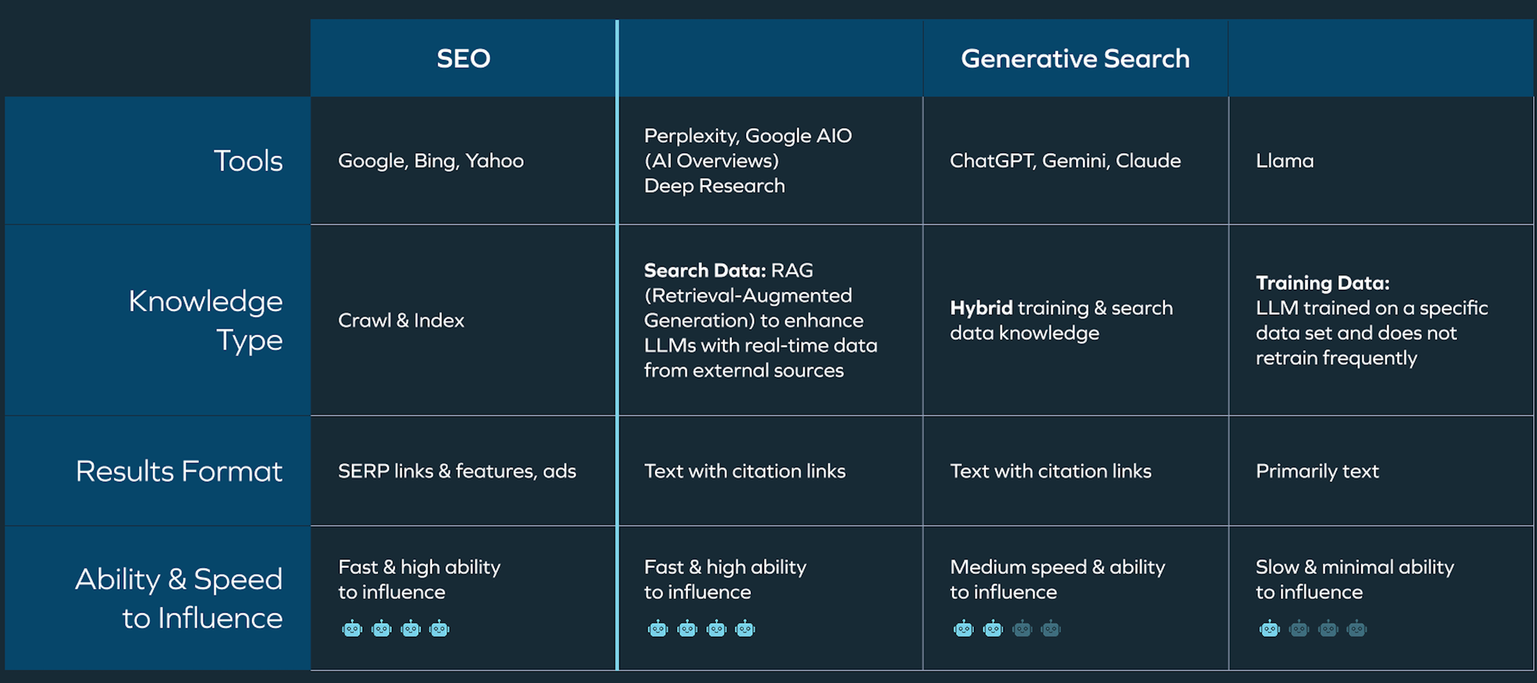Image resolution: width=1537 pixels, height=683 pixels.
Task: Select the "Crawl & Index" cell
Action: tap(401, 320)
